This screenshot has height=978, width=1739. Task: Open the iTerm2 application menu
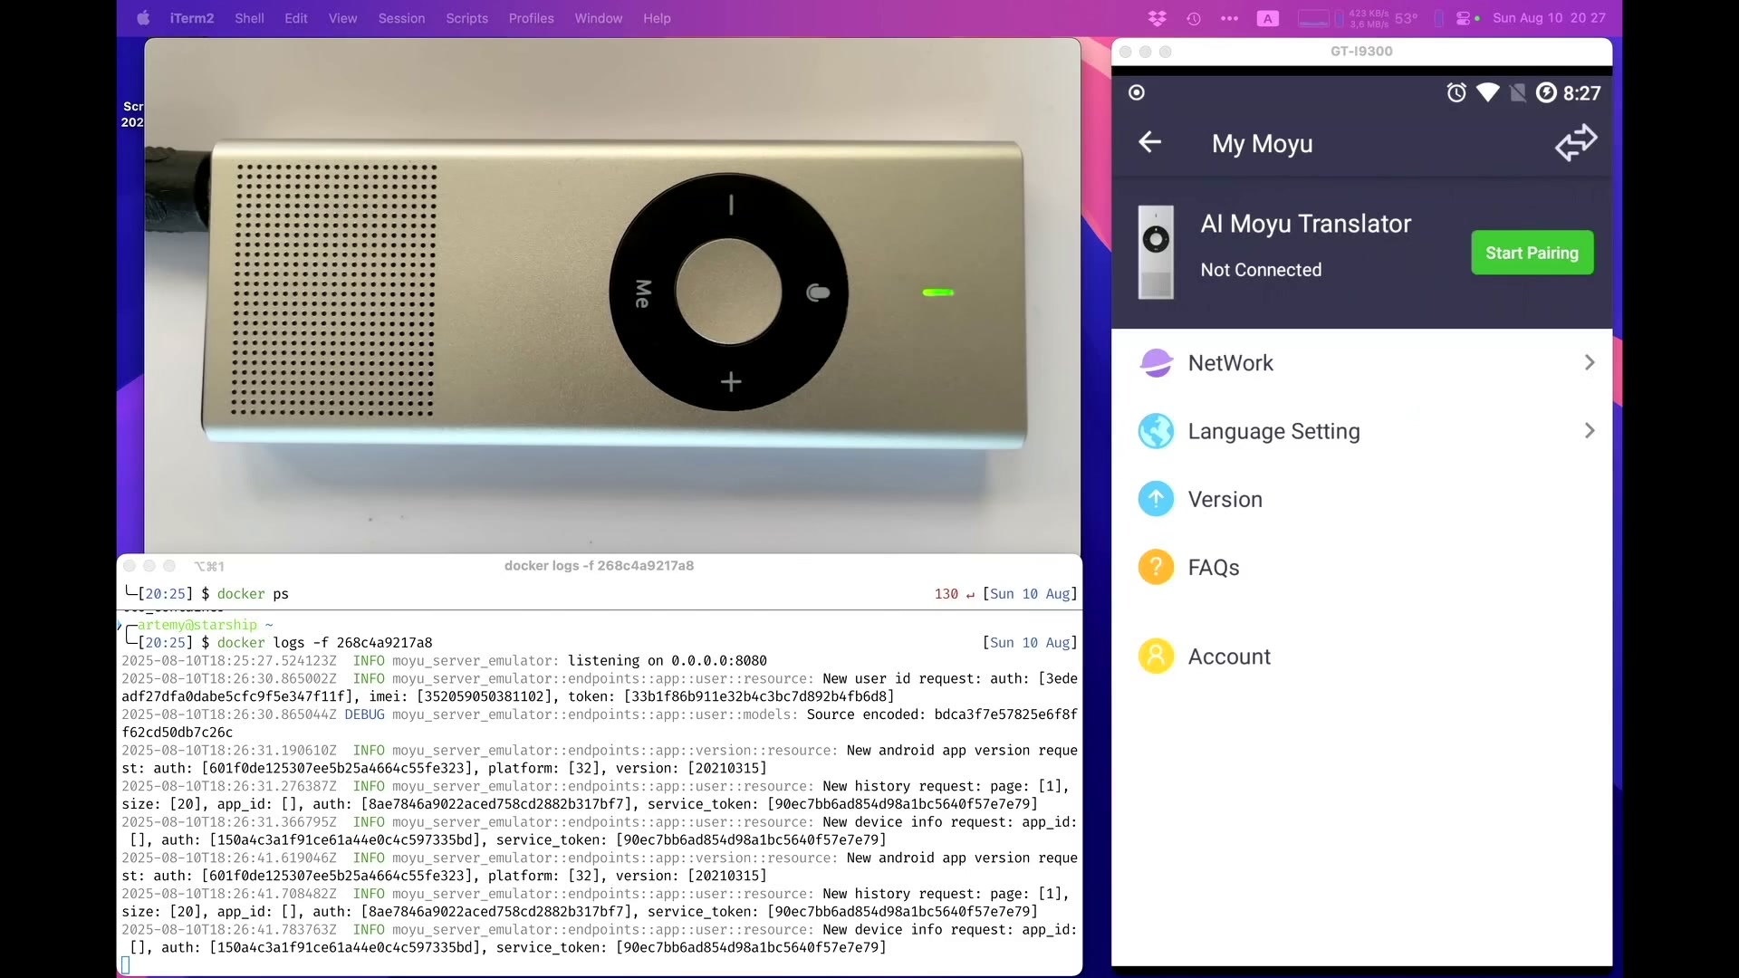click(x=192, y=18)
